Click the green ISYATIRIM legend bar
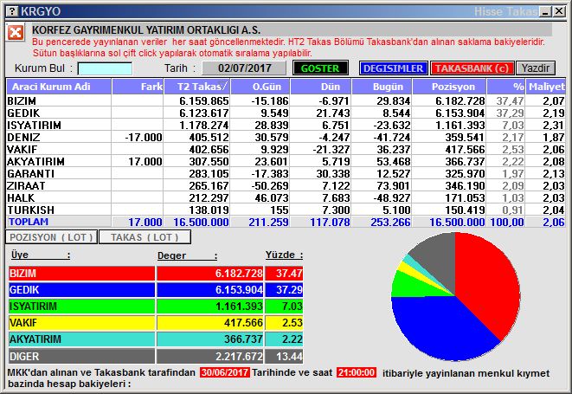 [81, 307]
